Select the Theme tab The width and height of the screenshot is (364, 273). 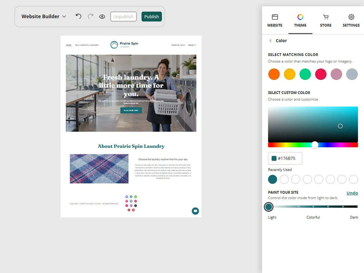click(x=300, y=21)
